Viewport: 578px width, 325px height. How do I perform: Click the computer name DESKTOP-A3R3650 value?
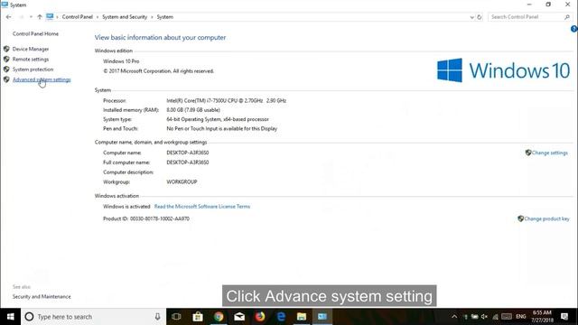(x=188, y=153)
